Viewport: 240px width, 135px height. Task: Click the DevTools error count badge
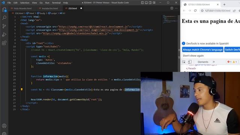tap(229, 62)
